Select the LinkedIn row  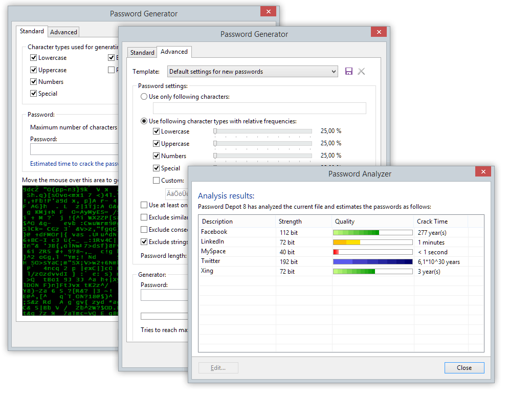(341, 242)
